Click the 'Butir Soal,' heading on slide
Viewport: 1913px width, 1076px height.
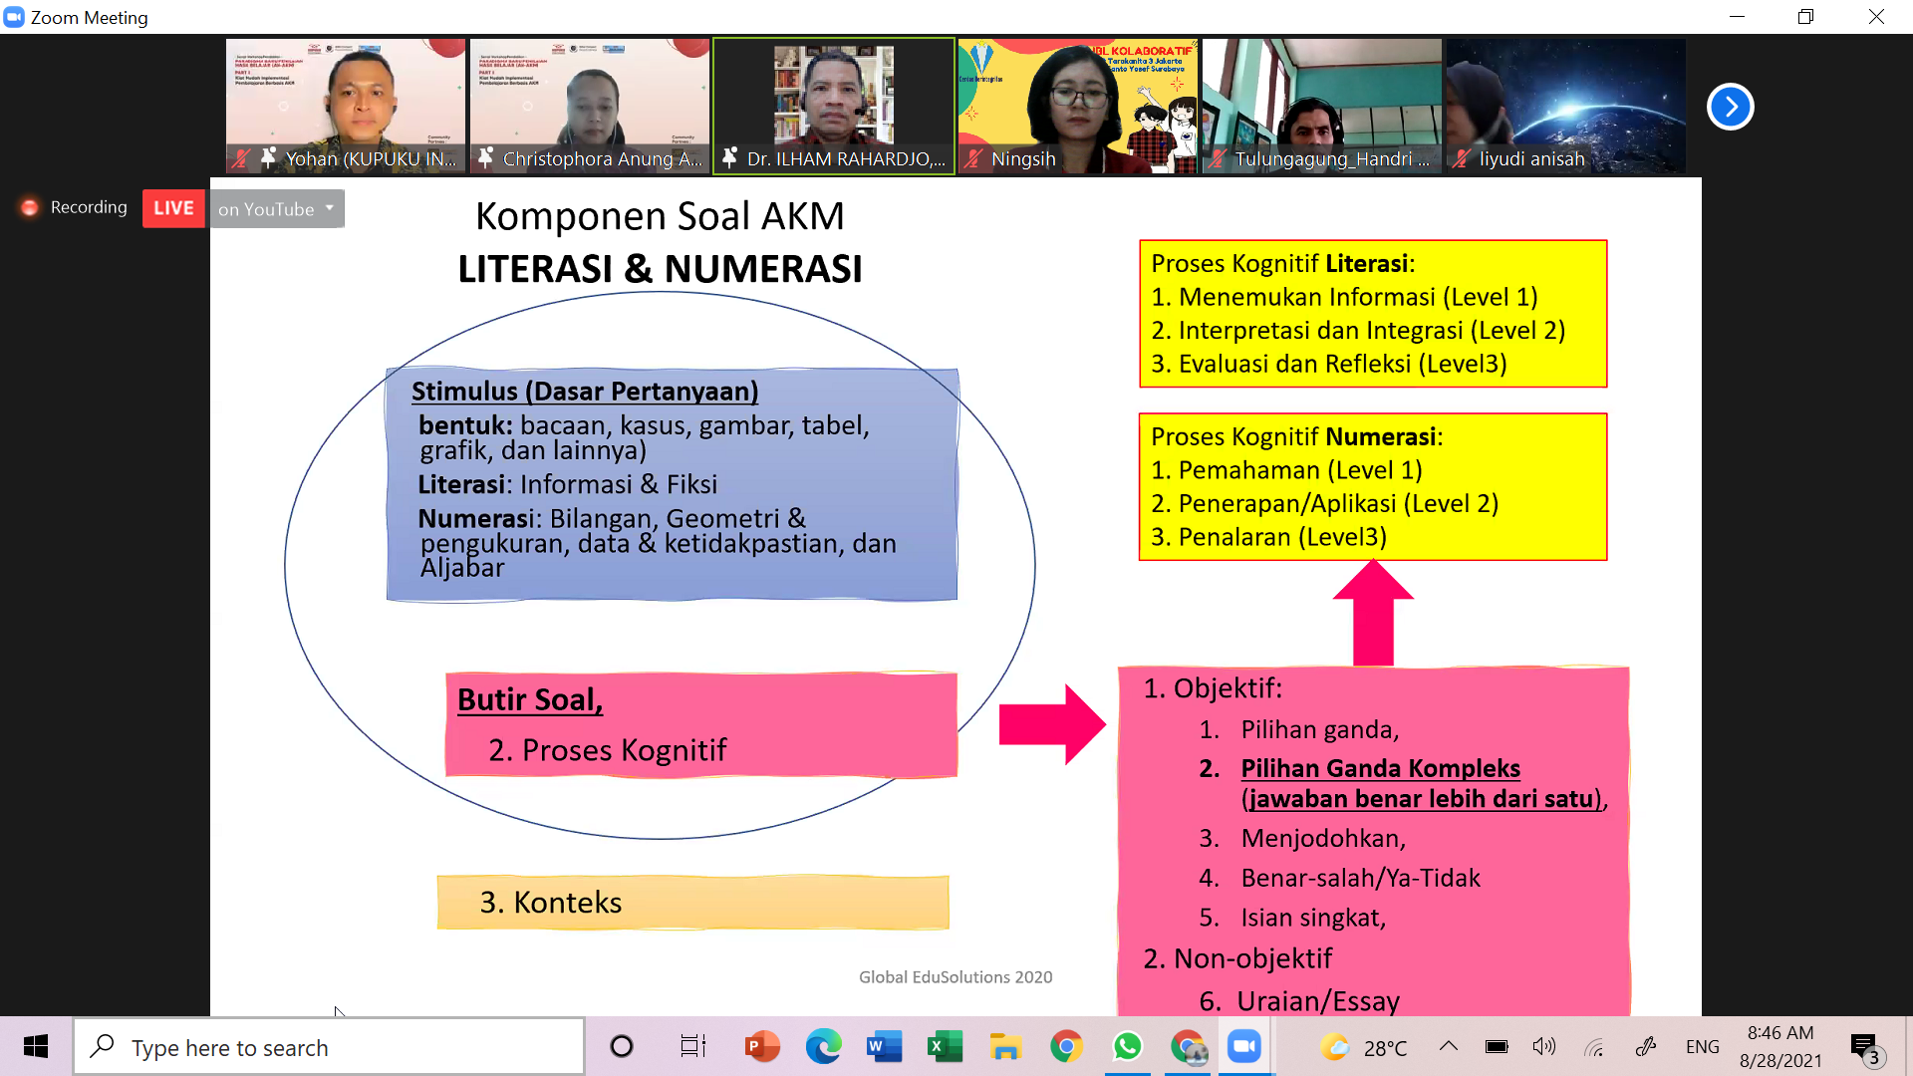(530, 700)
